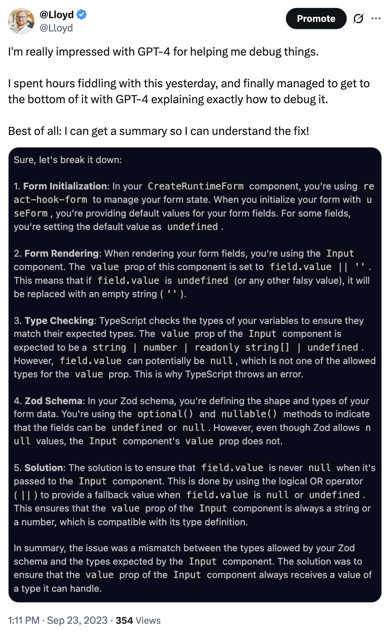Image resolution: width=392 pixels, height=633 pixels.
Task: Click Lloyd's profile avatar photo
Action: 21,21
